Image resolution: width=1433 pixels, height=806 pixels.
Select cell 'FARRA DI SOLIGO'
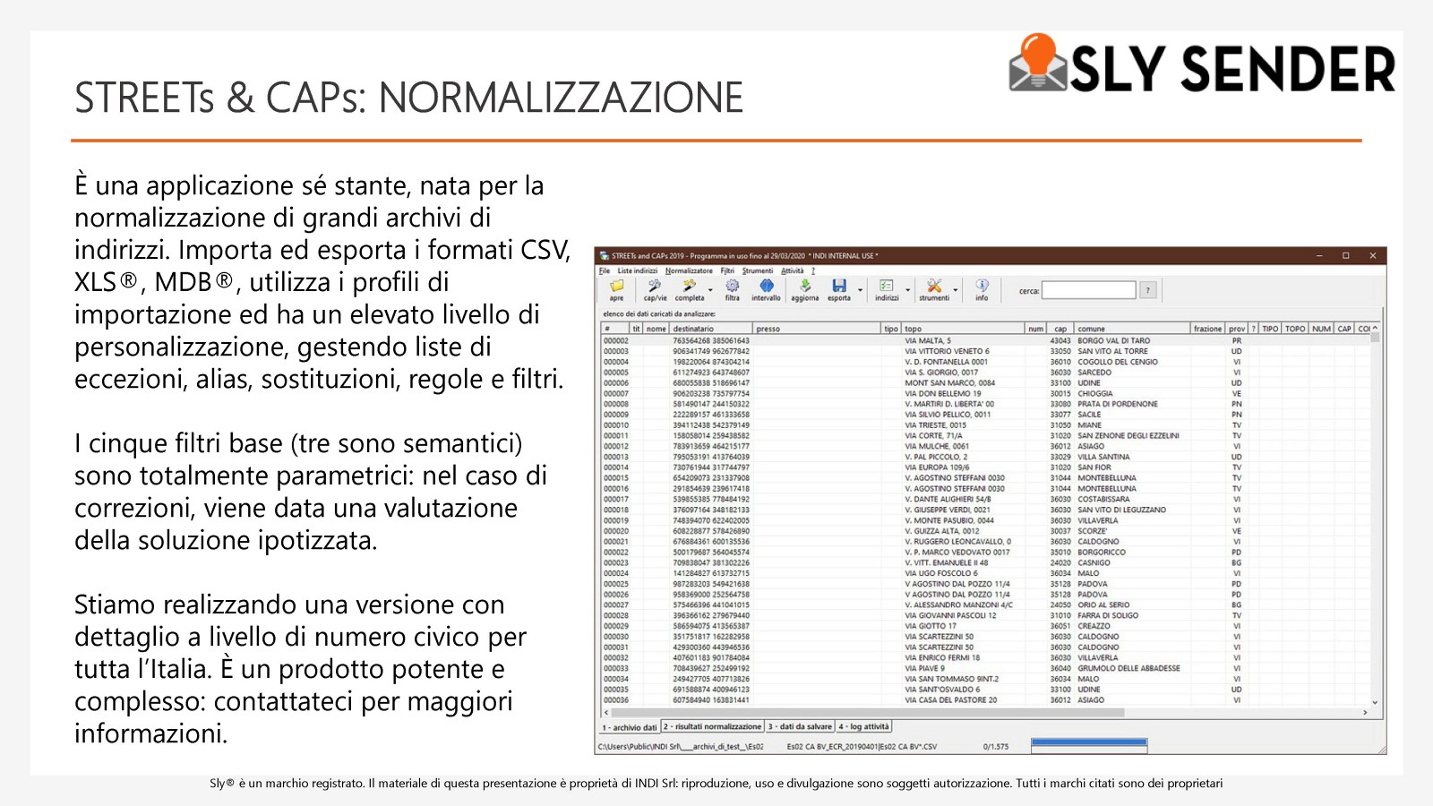pos(1108,615)
